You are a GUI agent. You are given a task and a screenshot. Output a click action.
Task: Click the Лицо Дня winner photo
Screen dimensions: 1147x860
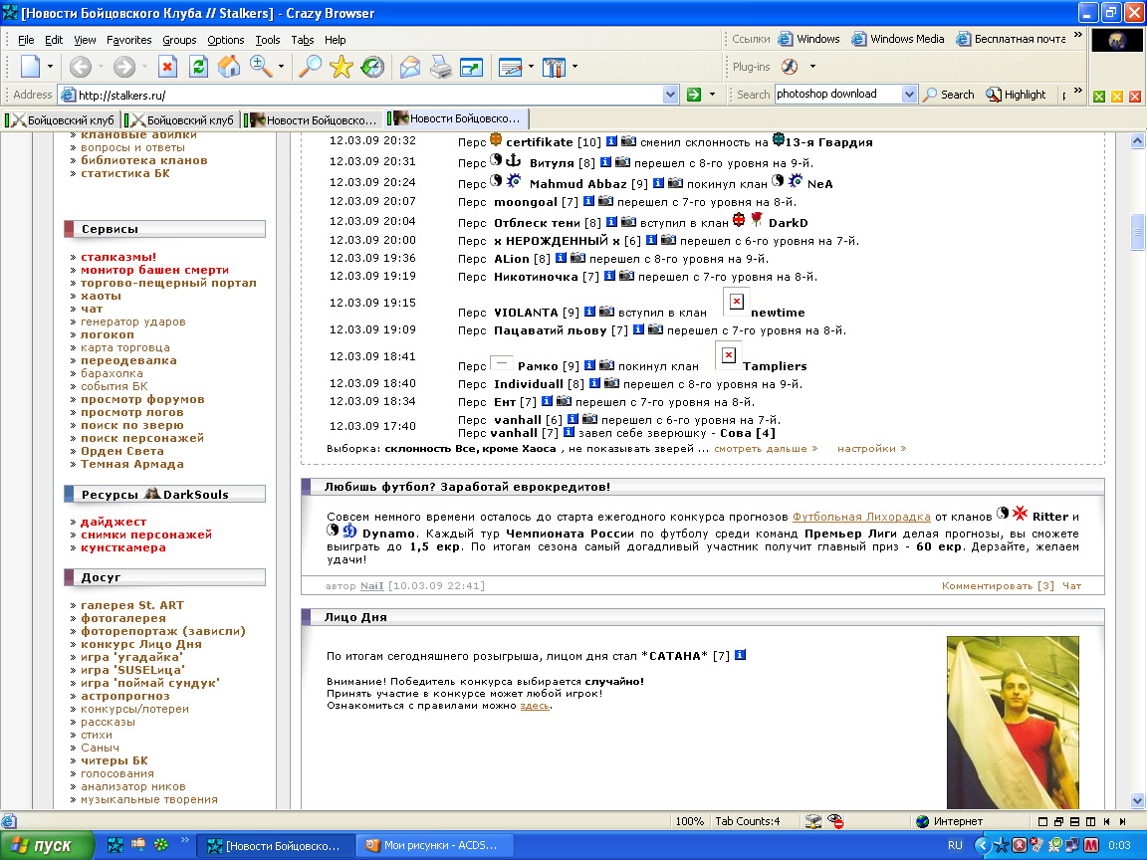(1013, 722)
